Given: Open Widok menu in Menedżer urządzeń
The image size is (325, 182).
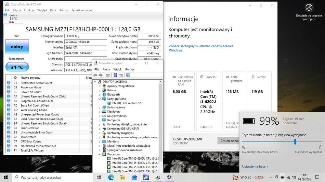Looking at the screenshot, I should (x=117, y=69).
